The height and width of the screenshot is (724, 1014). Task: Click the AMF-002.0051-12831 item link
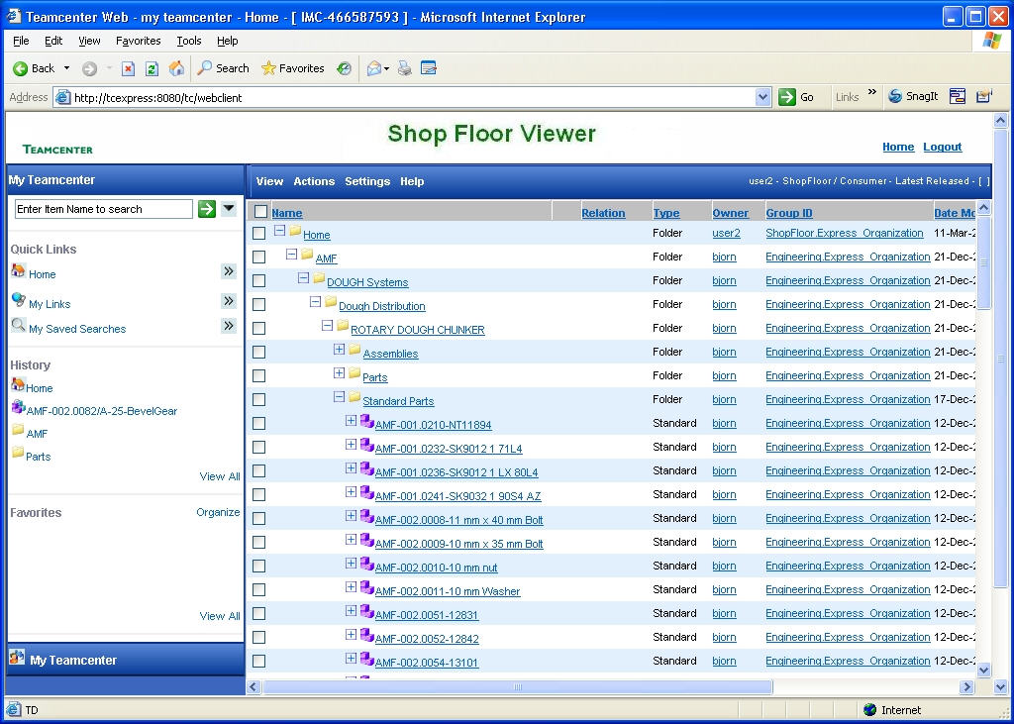click(427, 615)
